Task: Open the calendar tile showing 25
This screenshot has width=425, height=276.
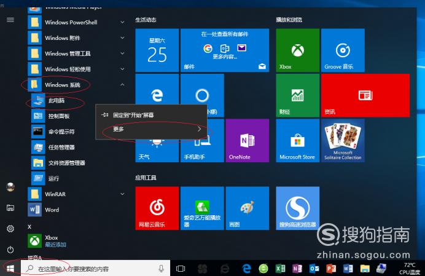Action: [x=157, y=50]
